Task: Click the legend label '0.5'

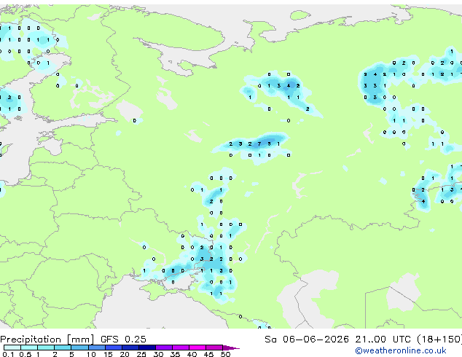Action: (x=25, y=354)
